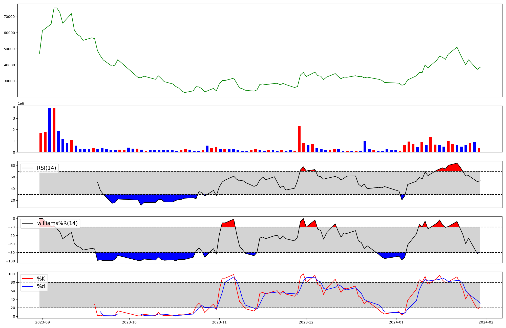Screen dimensions: 506x328
Task: Click the 70000 price axis label
Action: click(9, 17)
